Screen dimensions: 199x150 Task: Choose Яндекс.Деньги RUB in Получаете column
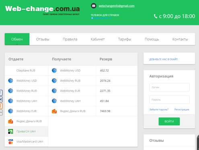(72, 111)
